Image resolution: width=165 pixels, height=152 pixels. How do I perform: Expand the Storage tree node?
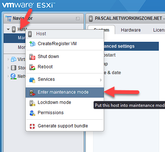[x=8, y=68]
